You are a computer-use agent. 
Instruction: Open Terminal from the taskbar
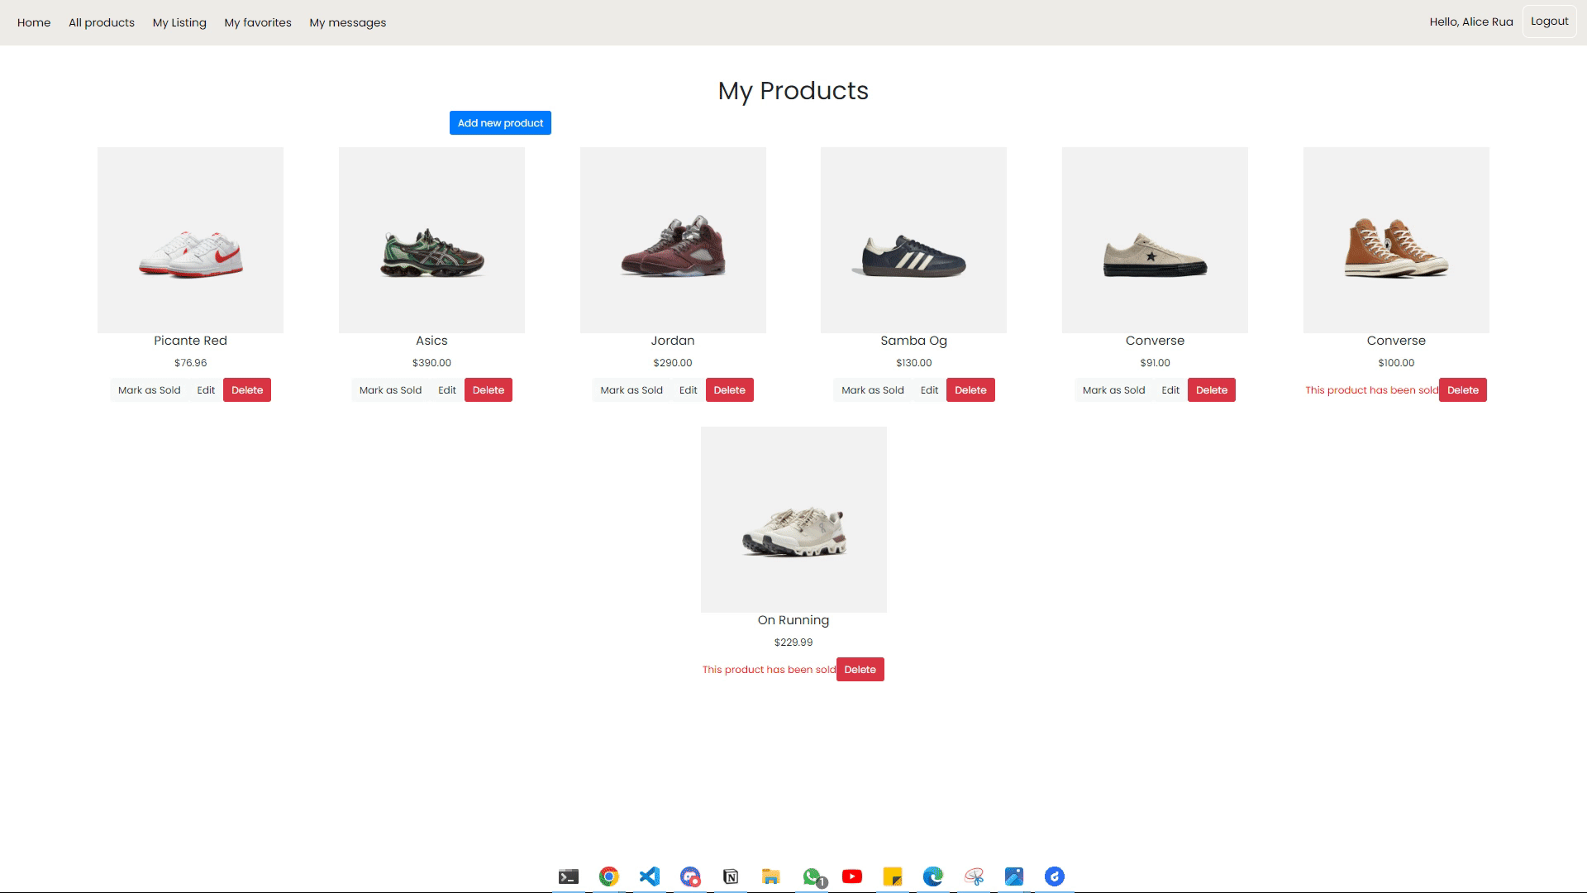569,876
